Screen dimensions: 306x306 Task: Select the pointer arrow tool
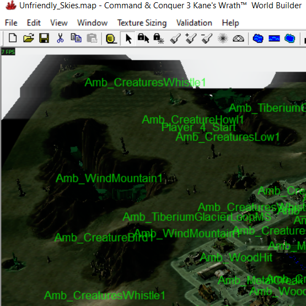coord(128,39)
